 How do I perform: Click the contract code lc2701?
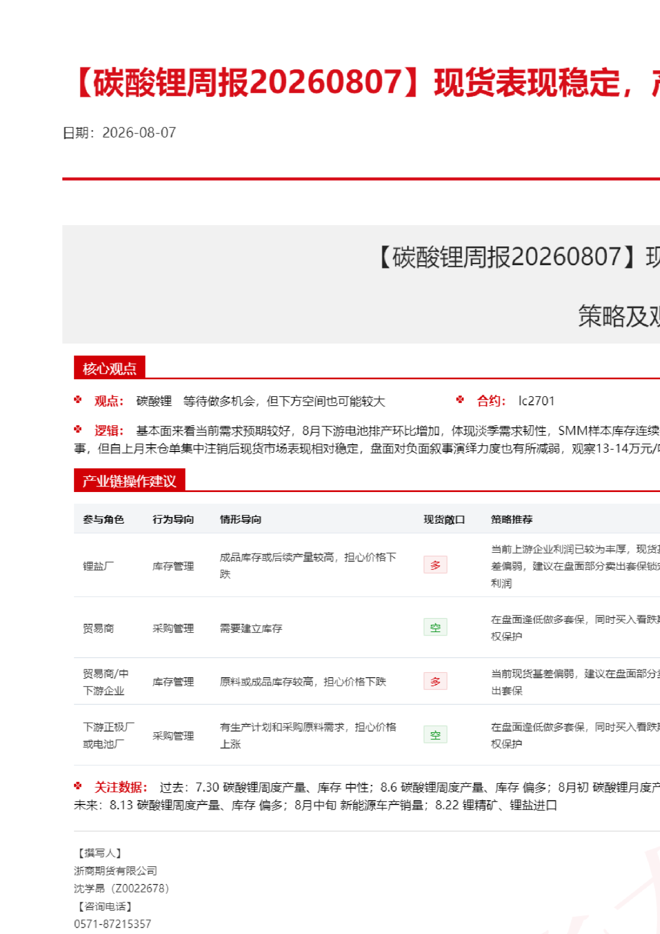point(536,401)
